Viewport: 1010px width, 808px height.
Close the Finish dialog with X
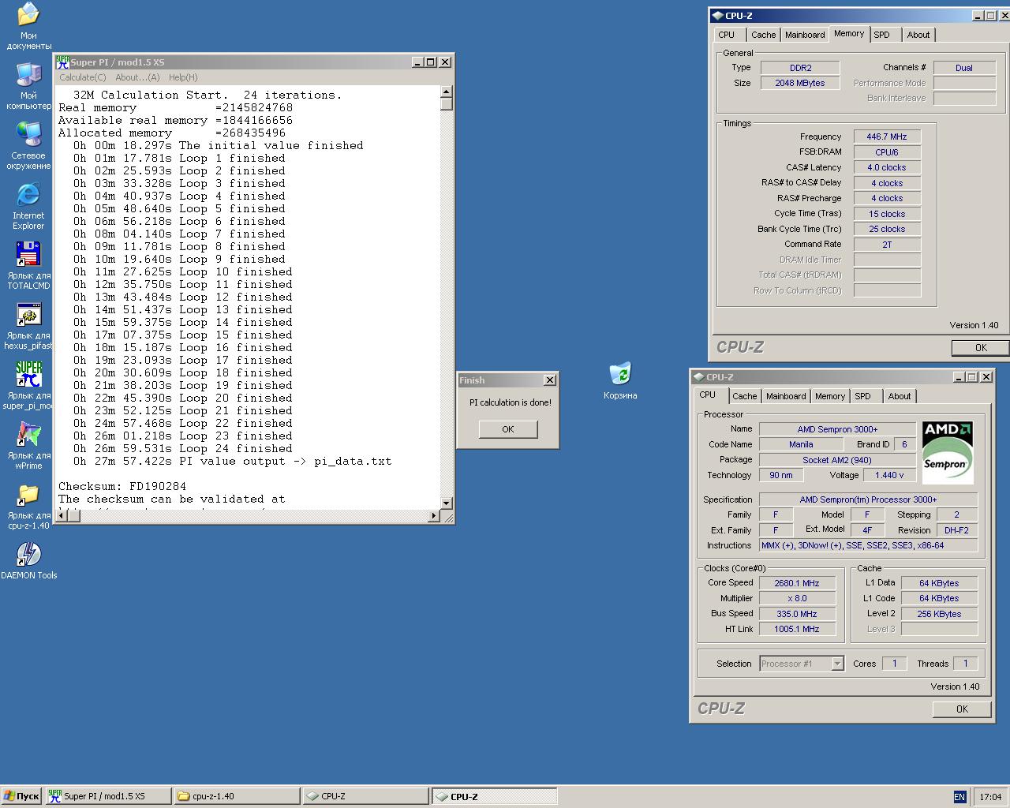point(550,380)
